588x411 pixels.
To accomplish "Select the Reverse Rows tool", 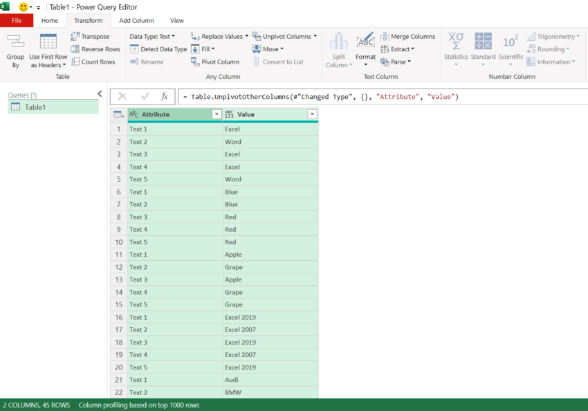I will (95, 48).
